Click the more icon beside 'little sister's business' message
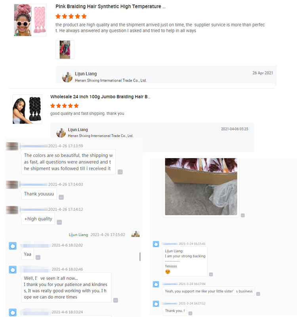 [258, 294]
